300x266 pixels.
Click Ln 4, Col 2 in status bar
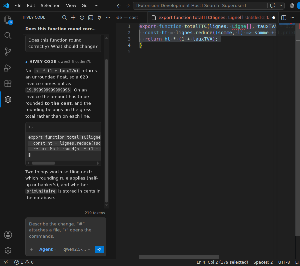pyautogui.click(x=222, y=262)
